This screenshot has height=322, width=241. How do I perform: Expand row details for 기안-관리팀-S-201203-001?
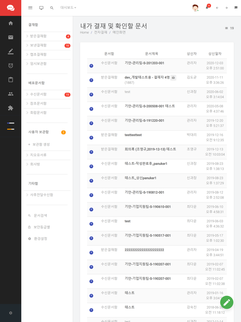[x=91, y=66]
